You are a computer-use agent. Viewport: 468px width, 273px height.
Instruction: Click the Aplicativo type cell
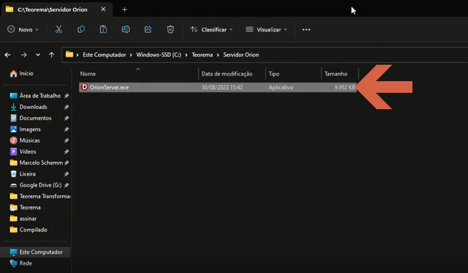click(281, 87)
